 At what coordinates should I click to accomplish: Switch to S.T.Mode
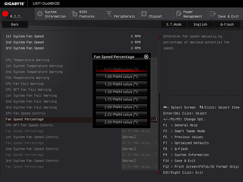[x=174, y=24]
